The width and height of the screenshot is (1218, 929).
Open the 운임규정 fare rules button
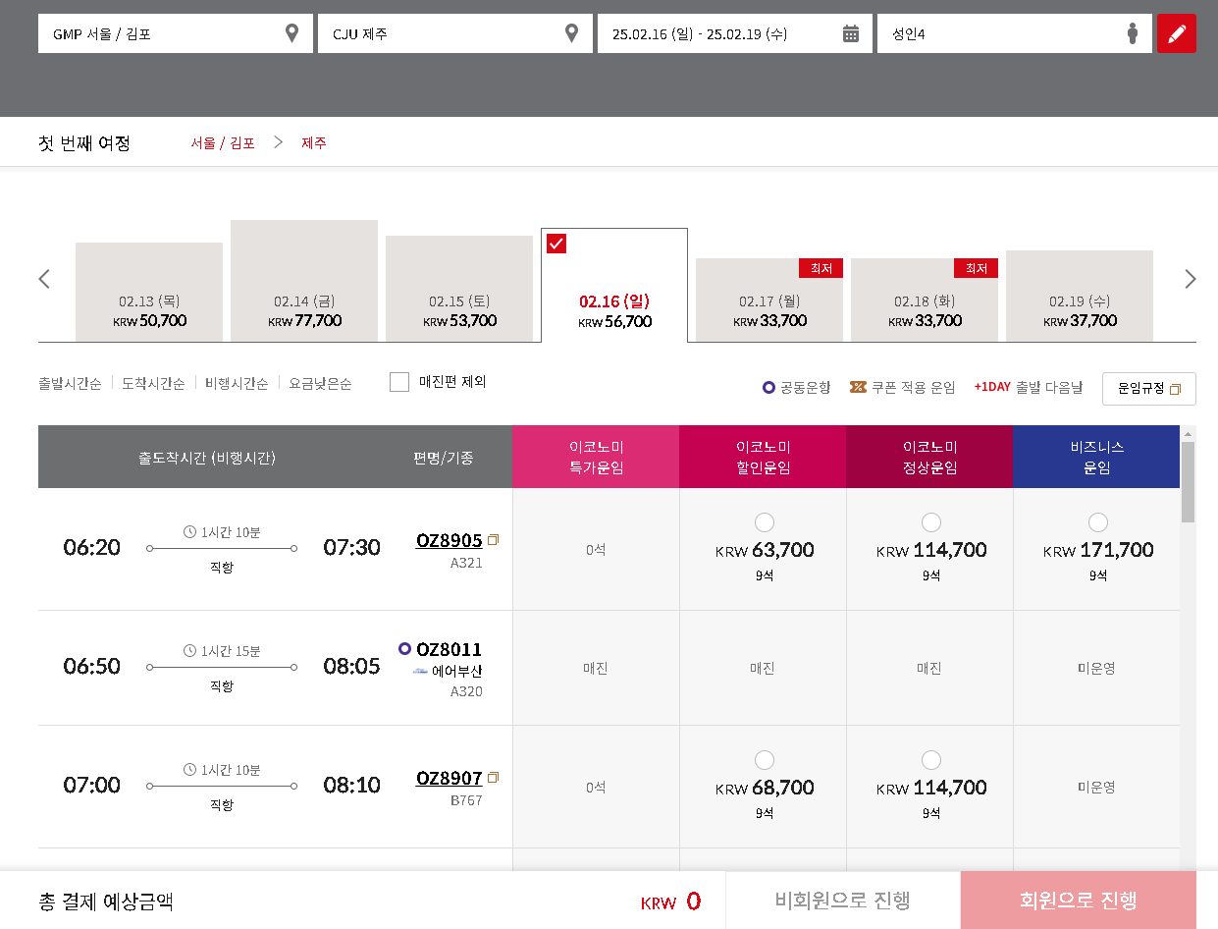(1148, 388)
